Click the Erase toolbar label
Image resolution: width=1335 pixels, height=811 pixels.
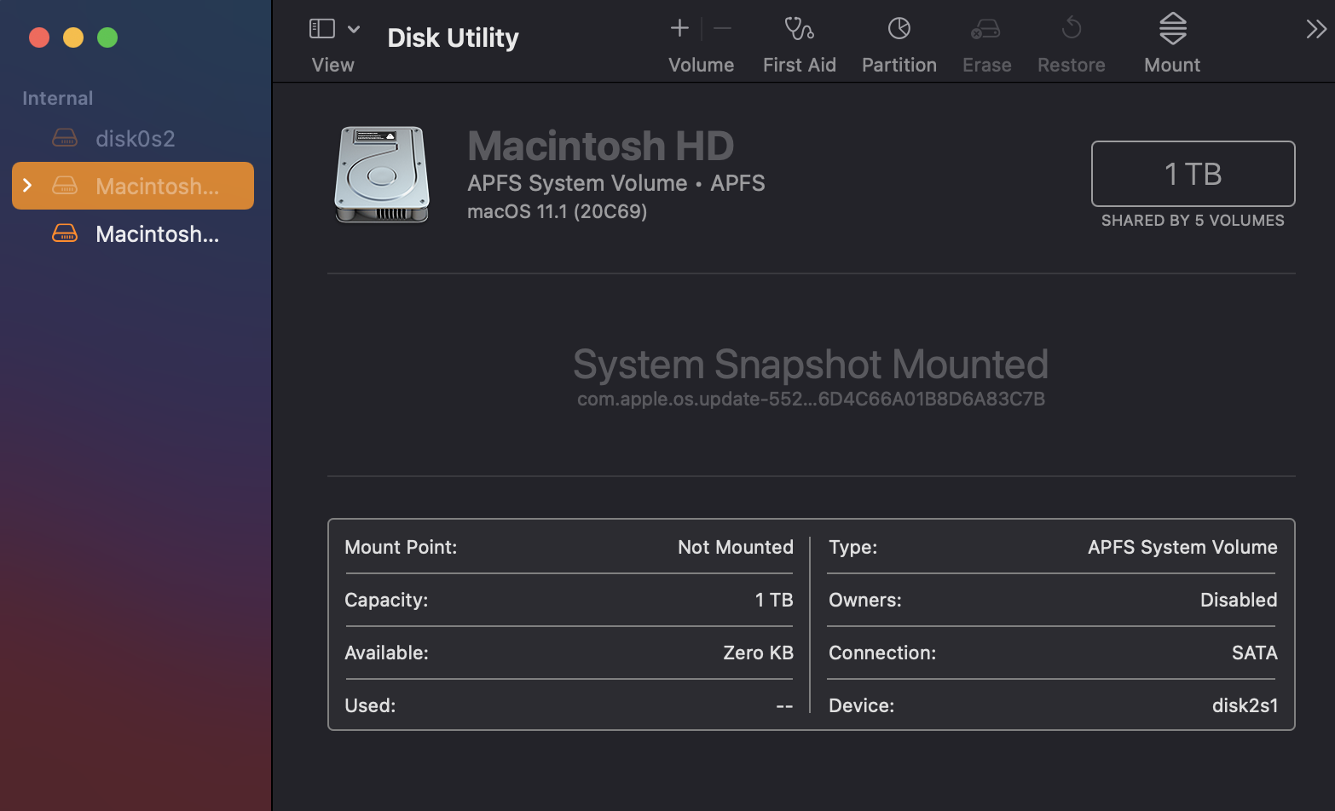(x=986, y=65)
